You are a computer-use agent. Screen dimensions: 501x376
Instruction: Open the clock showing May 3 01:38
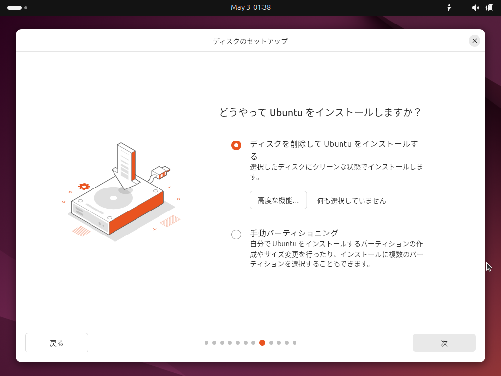tap(250, 7)
